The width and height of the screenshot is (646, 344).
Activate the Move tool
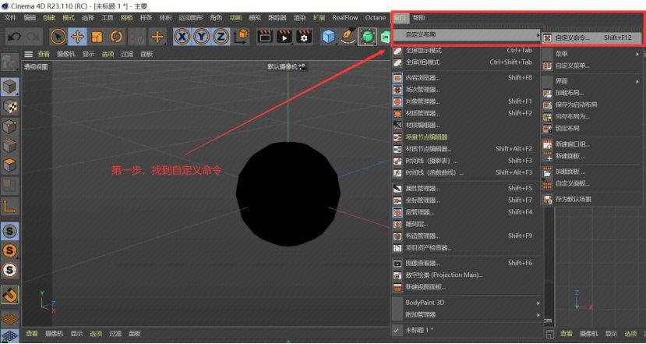pyautogui.click(x=77, y=37)
